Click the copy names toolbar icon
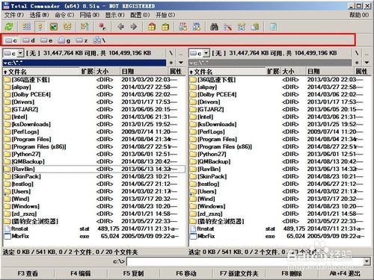This screenshot has width=374, height=280. pos(255,27)
